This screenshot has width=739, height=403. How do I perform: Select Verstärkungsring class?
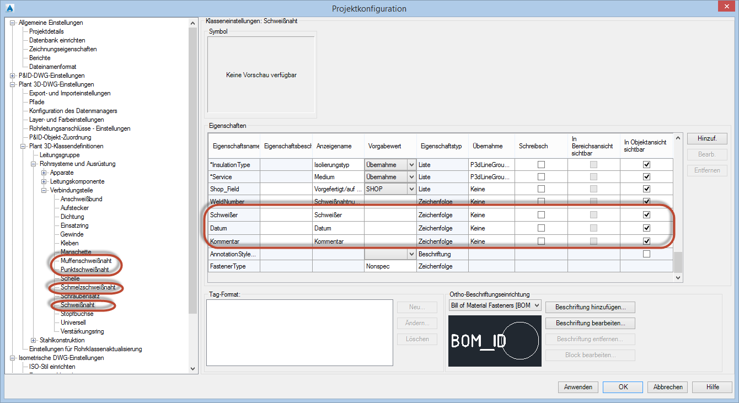pos(82,331)
